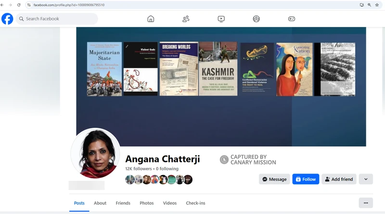Screen dimensions: 385x214
Task: Click the Add friend button
Action: [339, 179]
